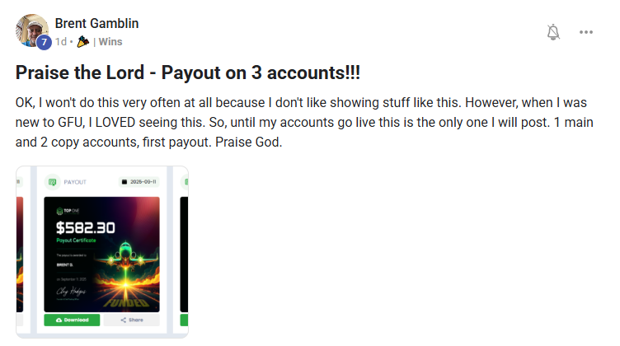The image size is (620, 346).
Task: Click the party popper Wins icon
Action: coord(82,41)
